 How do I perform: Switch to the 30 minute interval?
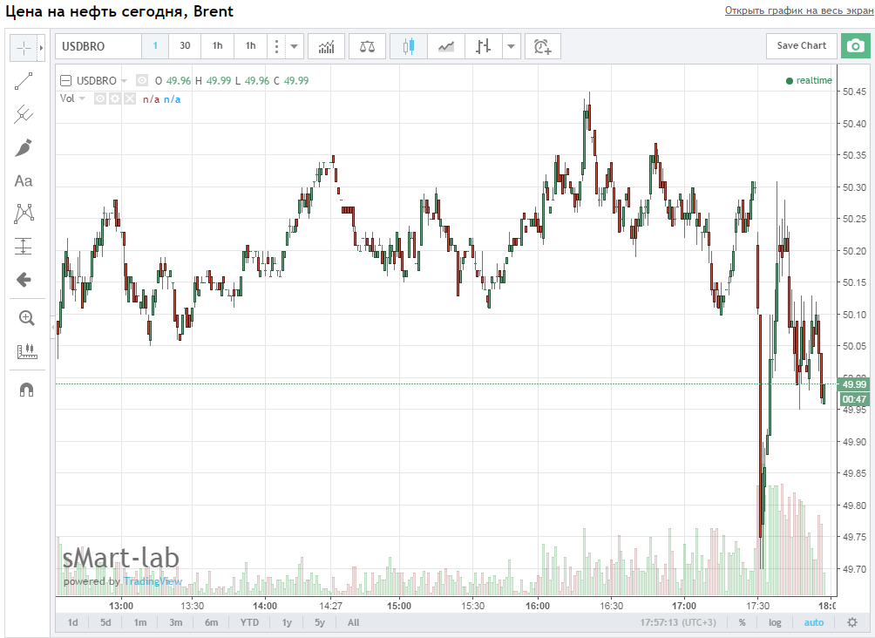click(x=185, y=46)
